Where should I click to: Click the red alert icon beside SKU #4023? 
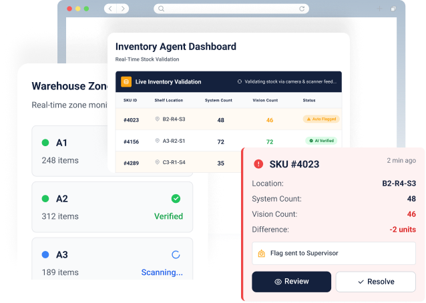click(x=258, y=164)
